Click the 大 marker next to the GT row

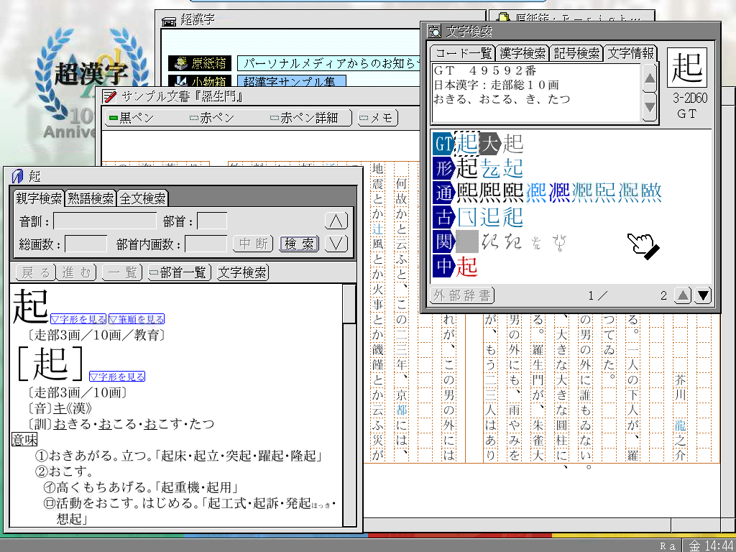[x=489, y=144]
